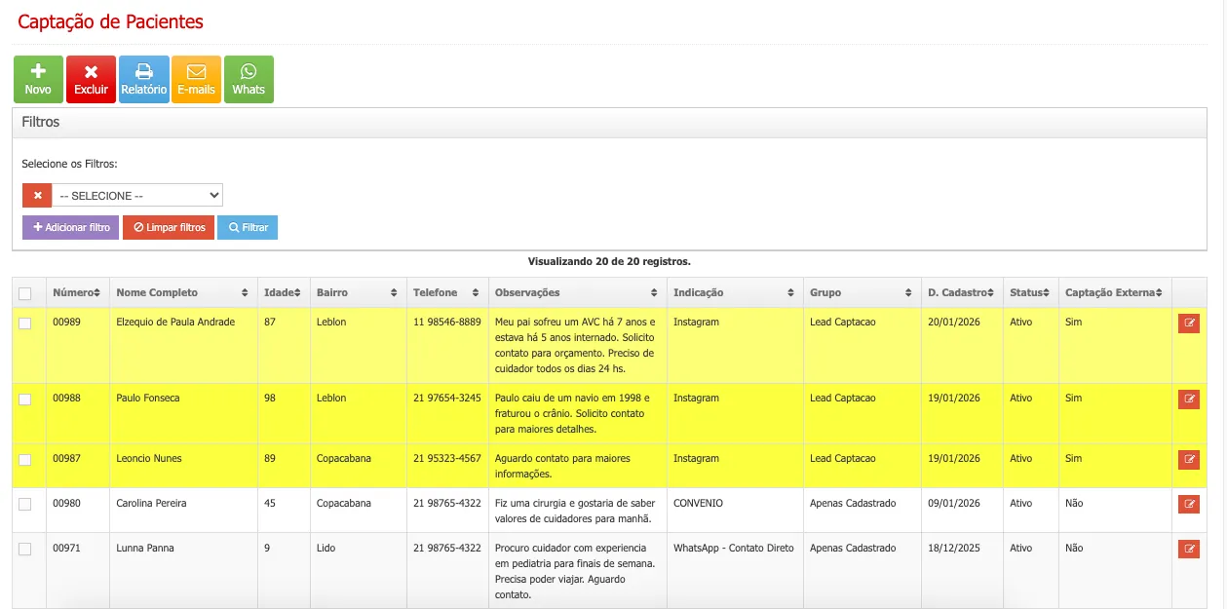This screenshot has height=609, width=1227.
Task: Sort table by Indicação column
Action: point(735,292)
